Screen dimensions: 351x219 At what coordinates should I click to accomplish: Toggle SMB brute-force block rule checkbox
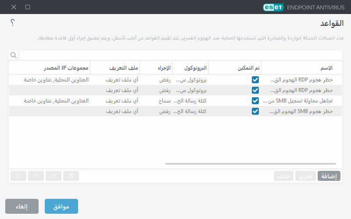click(255, 111)
